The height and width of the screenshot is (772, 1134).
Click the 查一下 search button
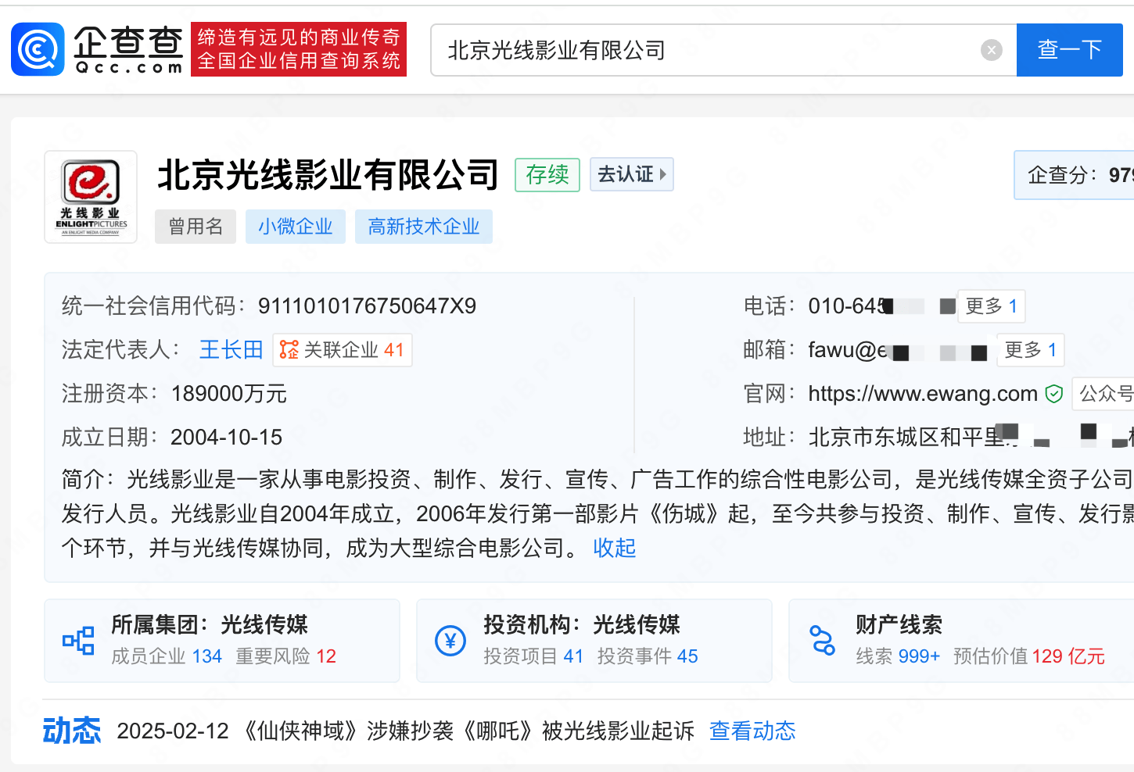[1069, 50]
